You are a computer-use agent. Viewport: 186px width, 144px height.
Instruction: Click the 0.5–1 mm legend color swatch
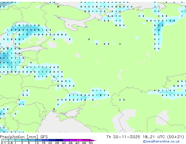pos(12,140)
